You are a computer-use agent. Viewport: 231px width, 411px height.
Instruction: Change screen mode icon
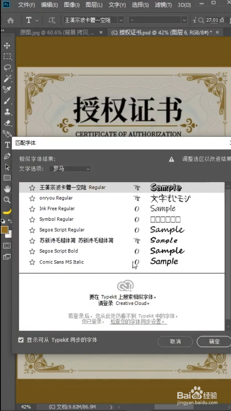pos(7,257)
